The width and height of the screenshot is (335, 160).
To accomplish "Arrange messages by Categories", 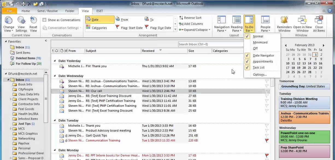I will pos(99,28).
